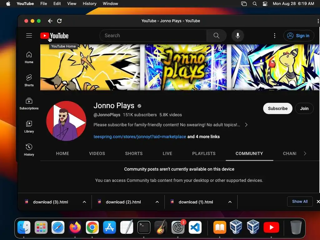
Task: Select the COMMUNITY tab
Action: [x=249, y=153]
